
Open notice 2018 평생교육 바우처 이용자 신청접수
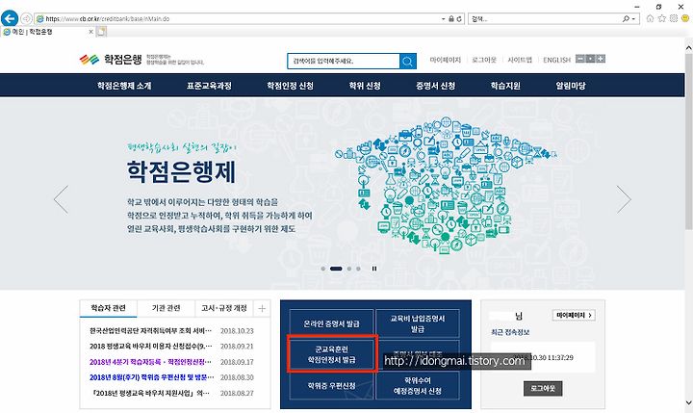(x=150, y=347)
